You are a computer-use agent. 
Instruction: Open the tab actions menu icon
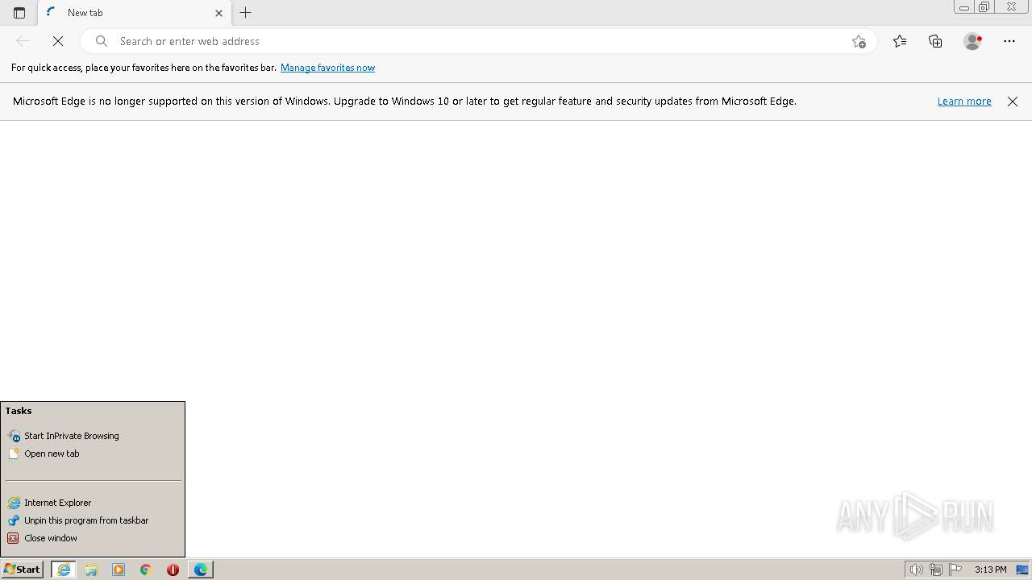tap(19, 13)
